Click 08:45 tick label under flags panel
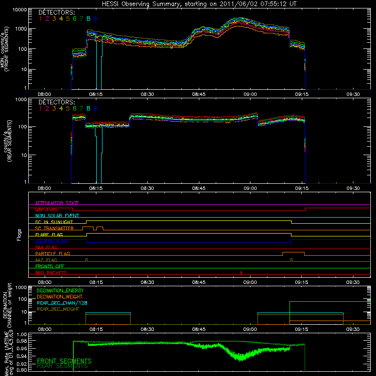 pos(198,282)
